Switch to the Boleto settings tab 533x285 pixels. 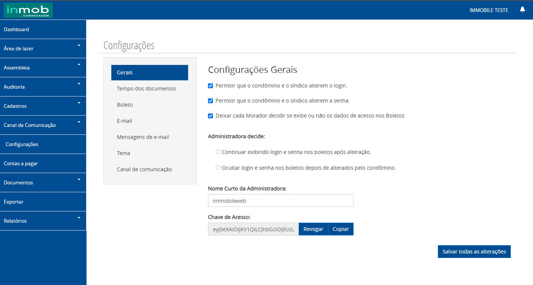pyautogui.click(x=150, y=105)
